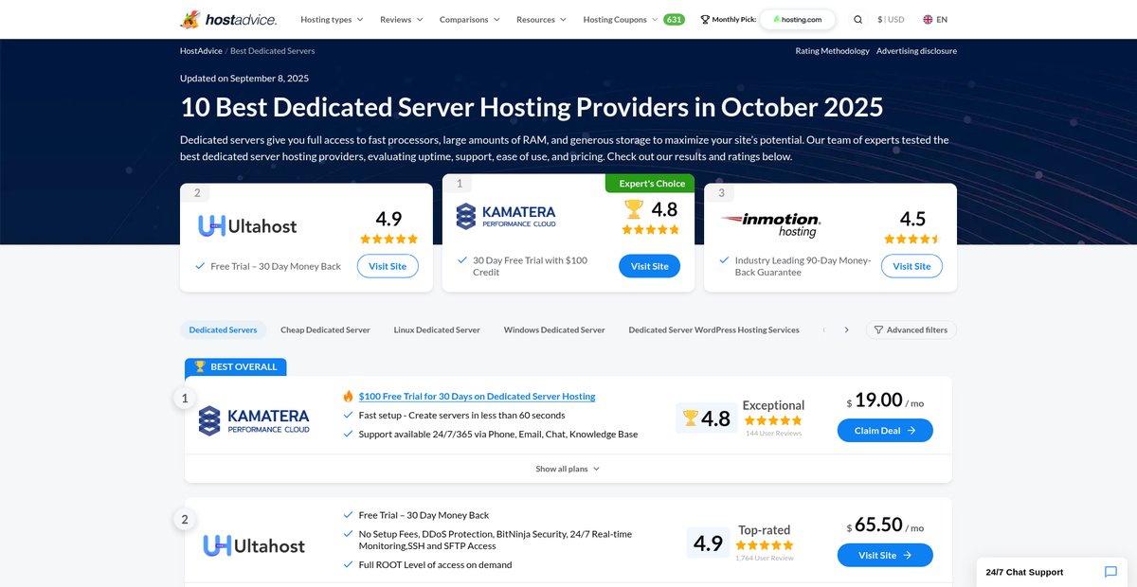Open Kamatera's 144 User Reviews
This screenshot has width=1137, height=587.
[773, 434]
